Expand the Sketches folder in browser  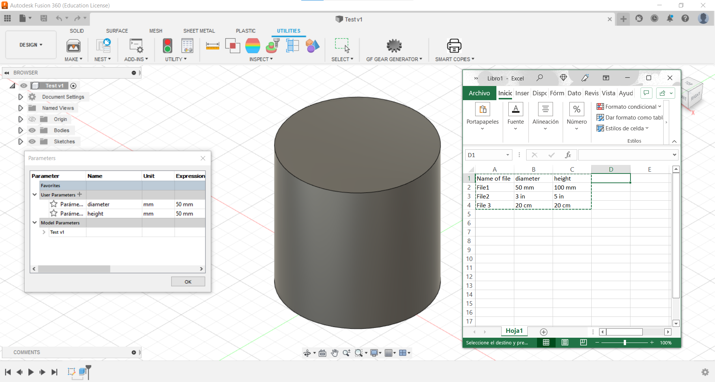click(x=21, y=141)
